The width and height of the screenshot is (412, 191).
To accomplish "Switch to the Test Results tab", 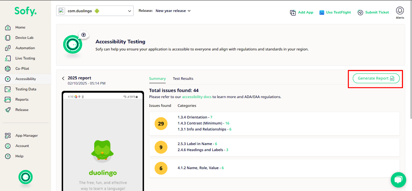I will [x=183, y=79].
